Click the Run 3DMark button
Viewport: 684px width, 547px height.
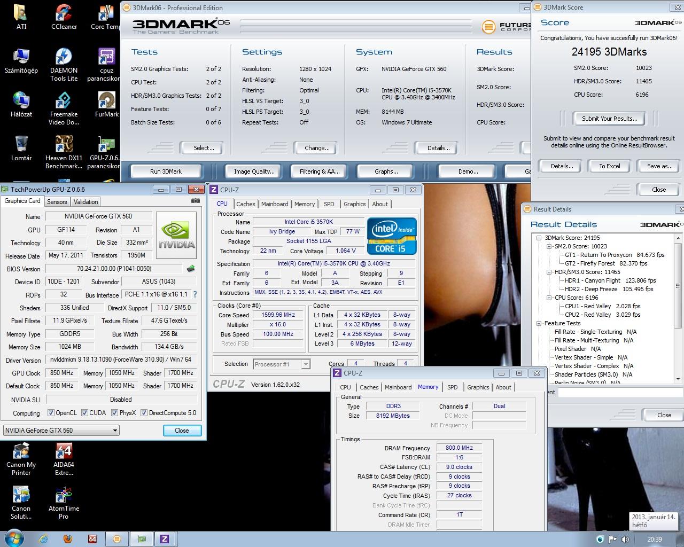166,171
